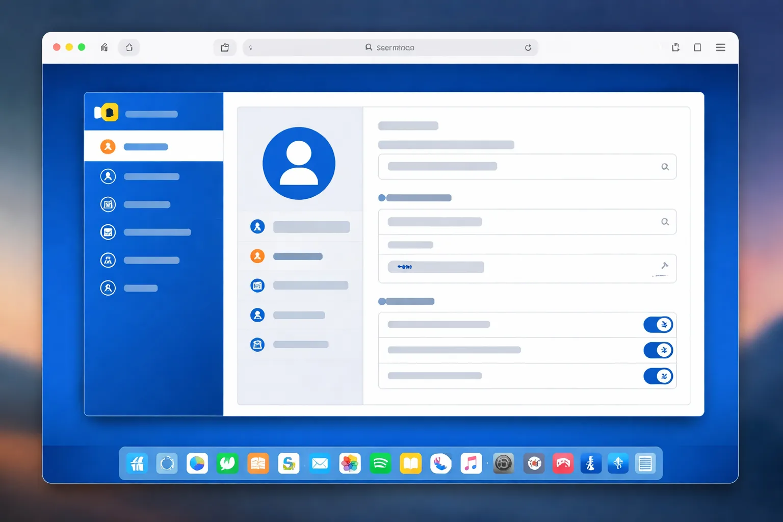Click the magnifier in the second search field

(665, 222)
